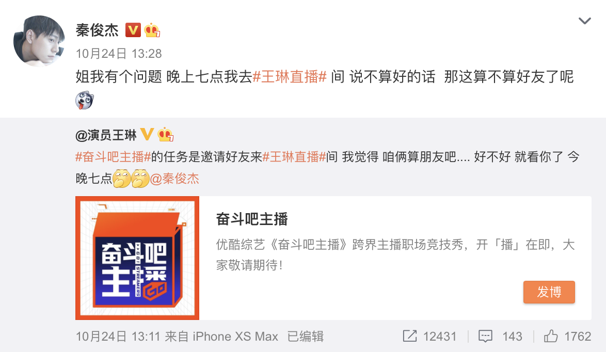This screenshot has width=606, height=352.
Task: Open the #王琳直播# hashtag in the main post
Action: (x=290, y=76)
